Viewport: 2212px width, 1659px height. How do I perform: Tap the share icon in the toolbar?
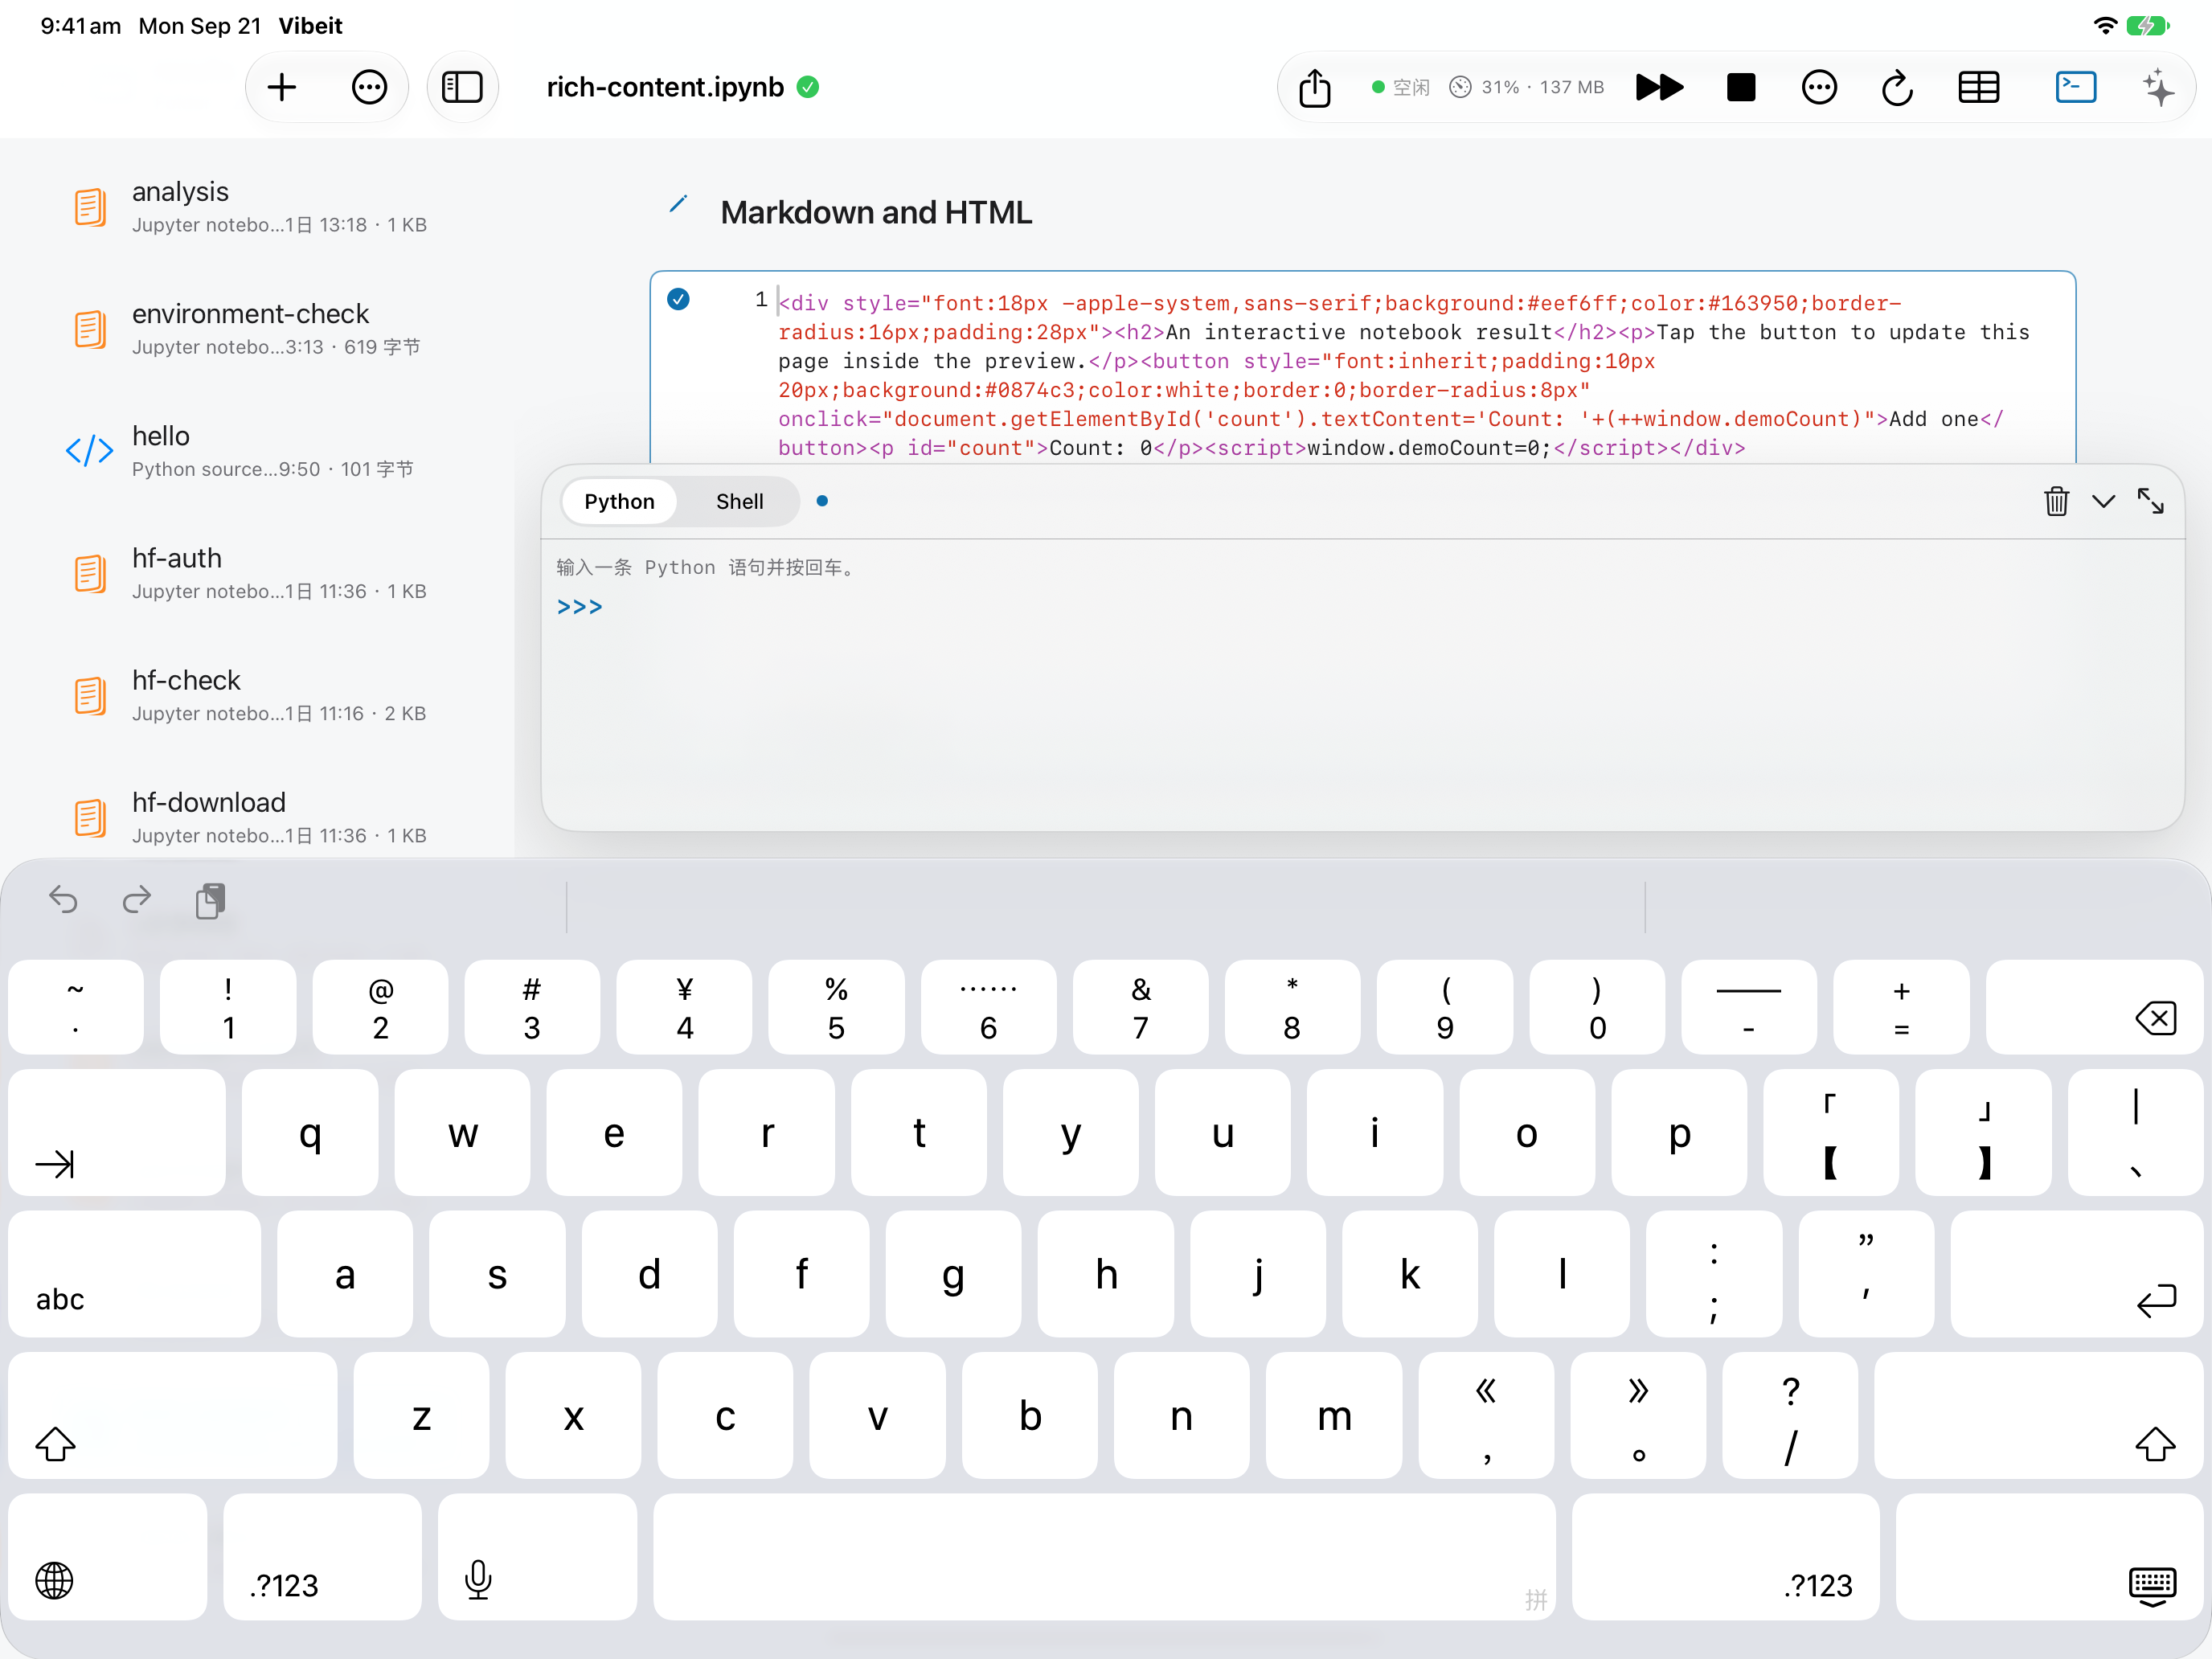click(x=1315, y=88)
